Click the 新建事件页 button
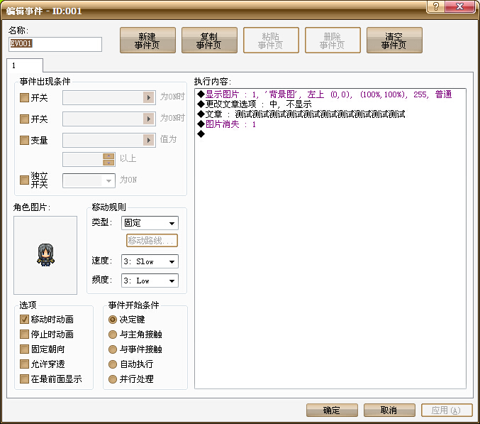This screenshot has width=480, height=424. click(147, 40)
